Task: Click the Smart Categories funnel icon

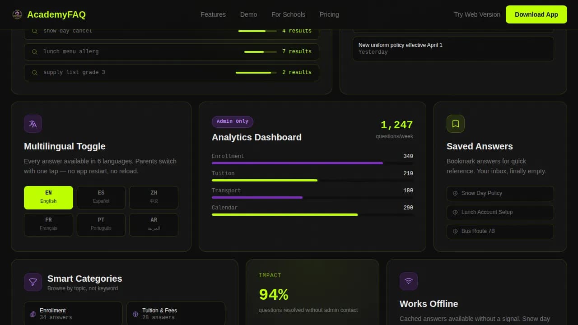Action: 33,282
